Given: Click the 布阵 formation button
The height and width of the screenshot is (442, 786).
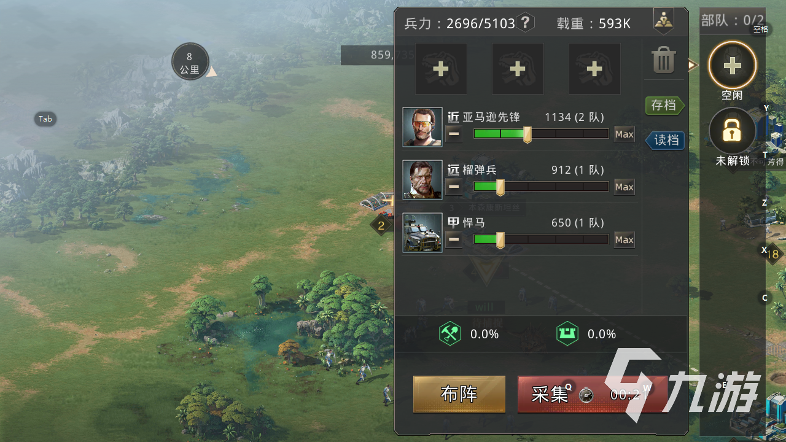Looking at the screenshot, I should pyautogui.click(x=459, y=394).
